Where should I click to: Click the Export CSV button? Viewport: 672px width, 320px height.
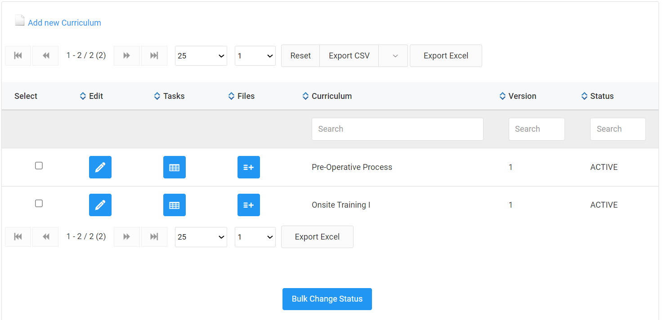pos(349,56)
